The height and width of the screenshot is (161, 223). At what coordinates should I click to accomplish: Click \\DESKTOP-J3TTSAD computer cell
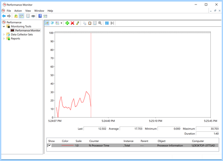203,145
